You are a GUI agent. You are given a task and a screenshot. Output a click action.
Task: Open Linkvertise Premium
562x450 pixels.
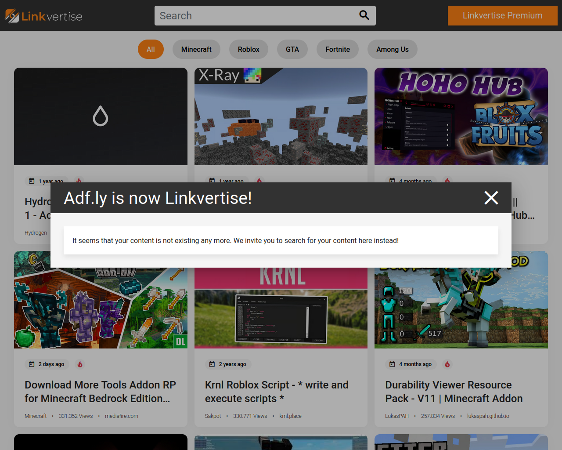pos(502,15)
